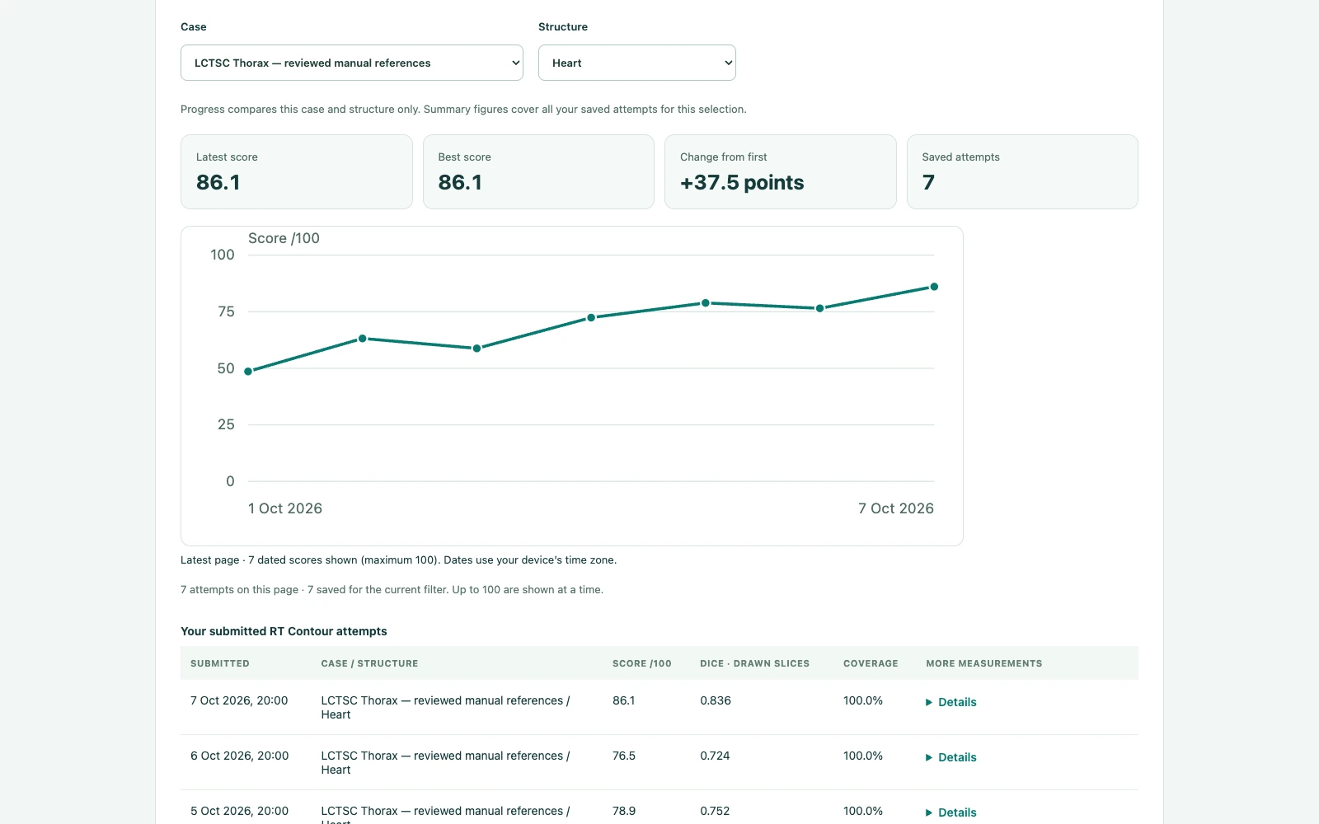Viewport: 1319px width, 824px height.
Task: Click the DICE · DRAWN SLICES column header
Action: (754, 663)
